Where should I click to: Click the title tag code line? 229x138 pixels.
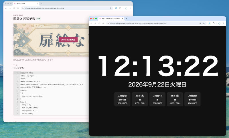point(33,88)
